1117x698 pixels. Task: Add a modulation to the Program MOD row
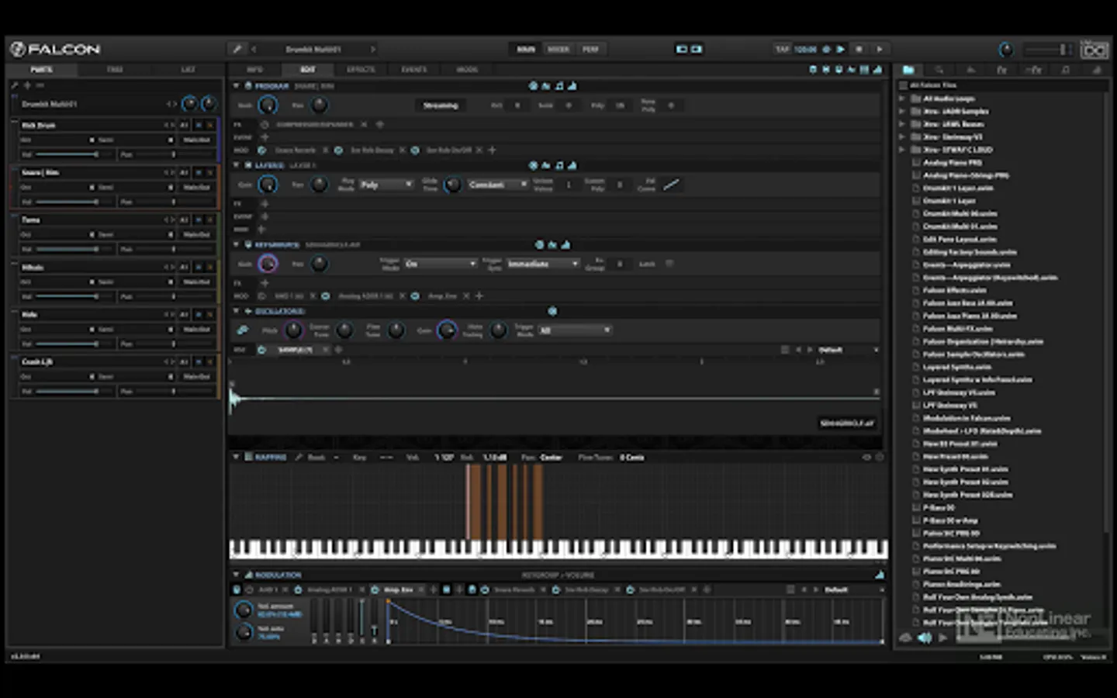[x=492, y=150]
